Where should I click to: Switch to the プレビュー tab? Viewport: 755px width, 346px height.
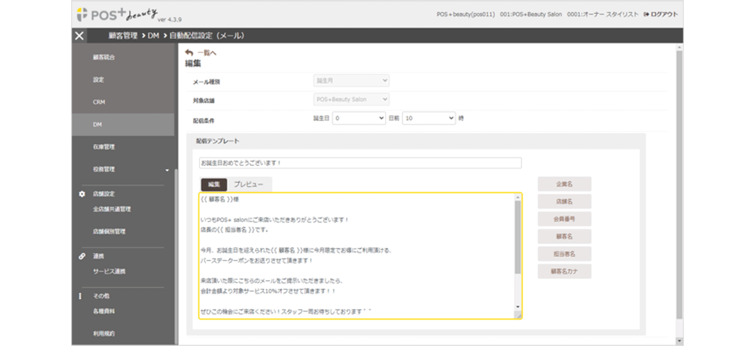(x=249, y=184)
